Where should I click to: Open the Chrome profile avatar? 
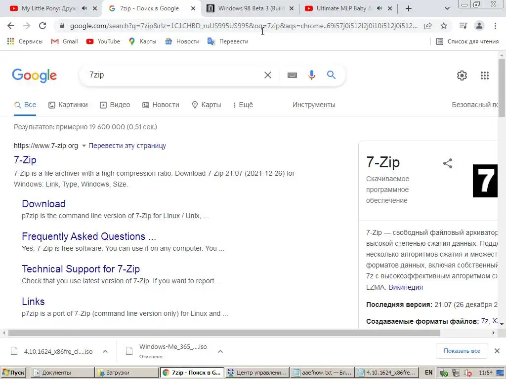[x=479, y=26]
